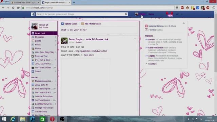
Task: Click the Add Photos/Video icon
Action: pyautogui.click(x=83, y=24)
